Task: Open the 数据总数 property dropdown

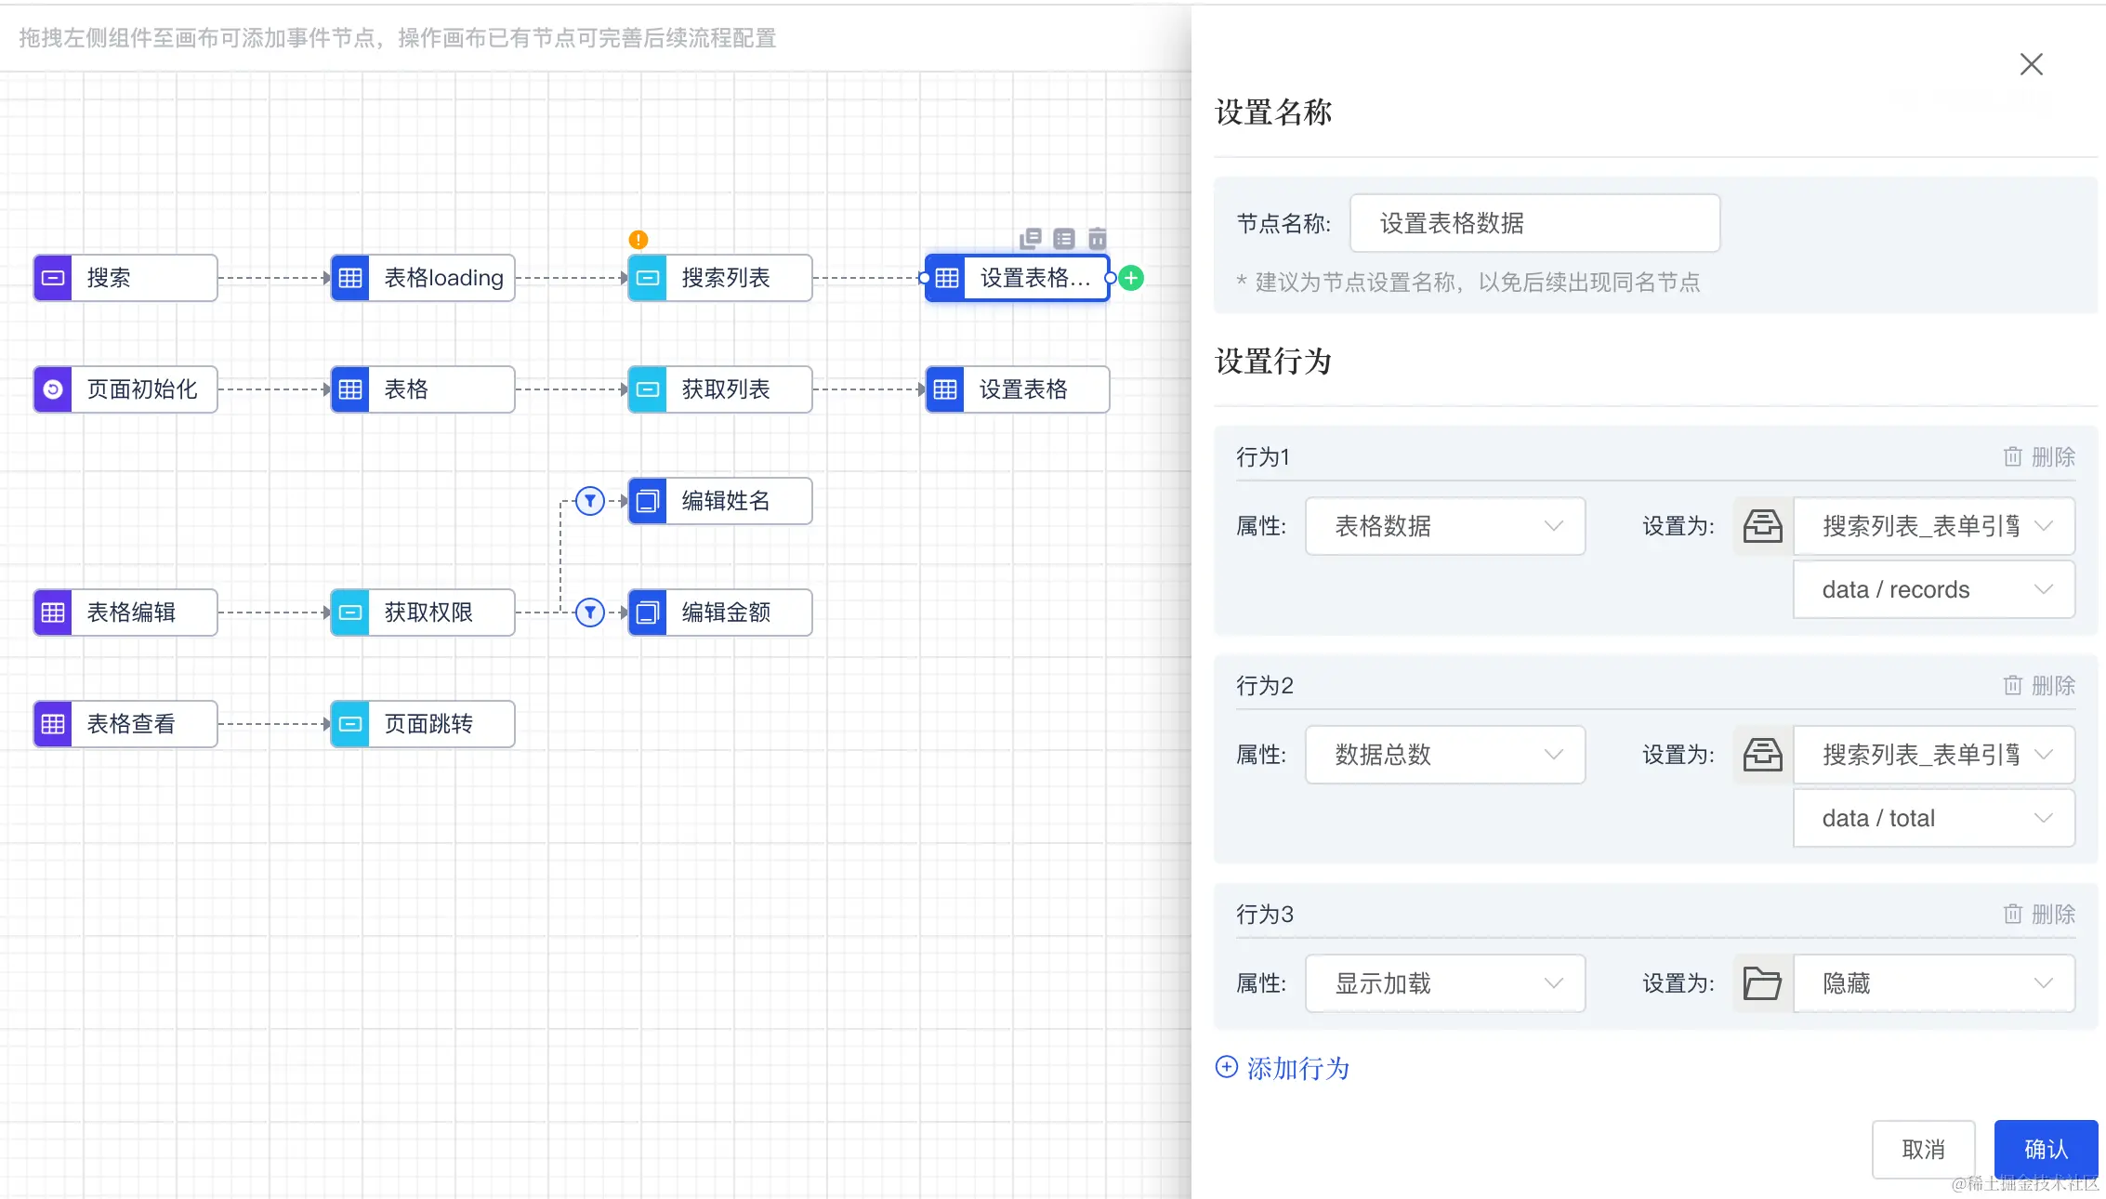Action: pyautogui.click(x=1445, y=755)
